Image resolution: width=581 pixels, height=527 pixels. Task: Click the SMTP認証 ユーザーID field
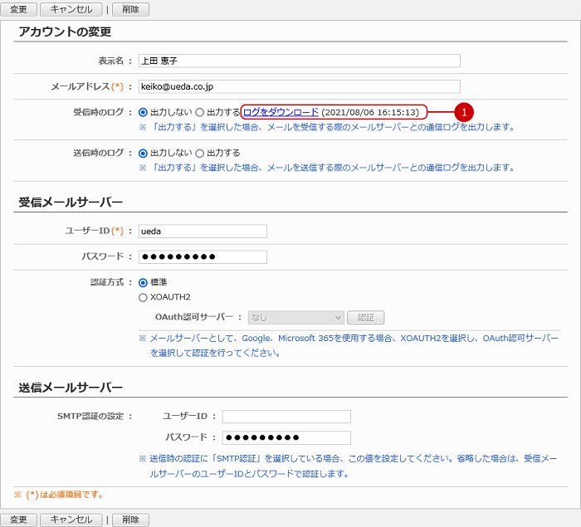(286, 417)
